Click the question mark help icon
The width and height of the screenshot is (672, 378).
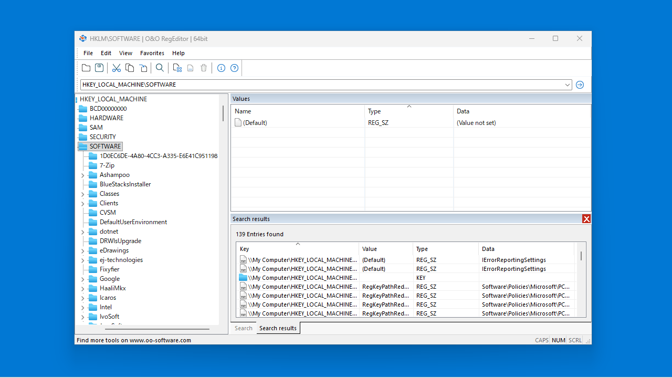pos(234,68)
